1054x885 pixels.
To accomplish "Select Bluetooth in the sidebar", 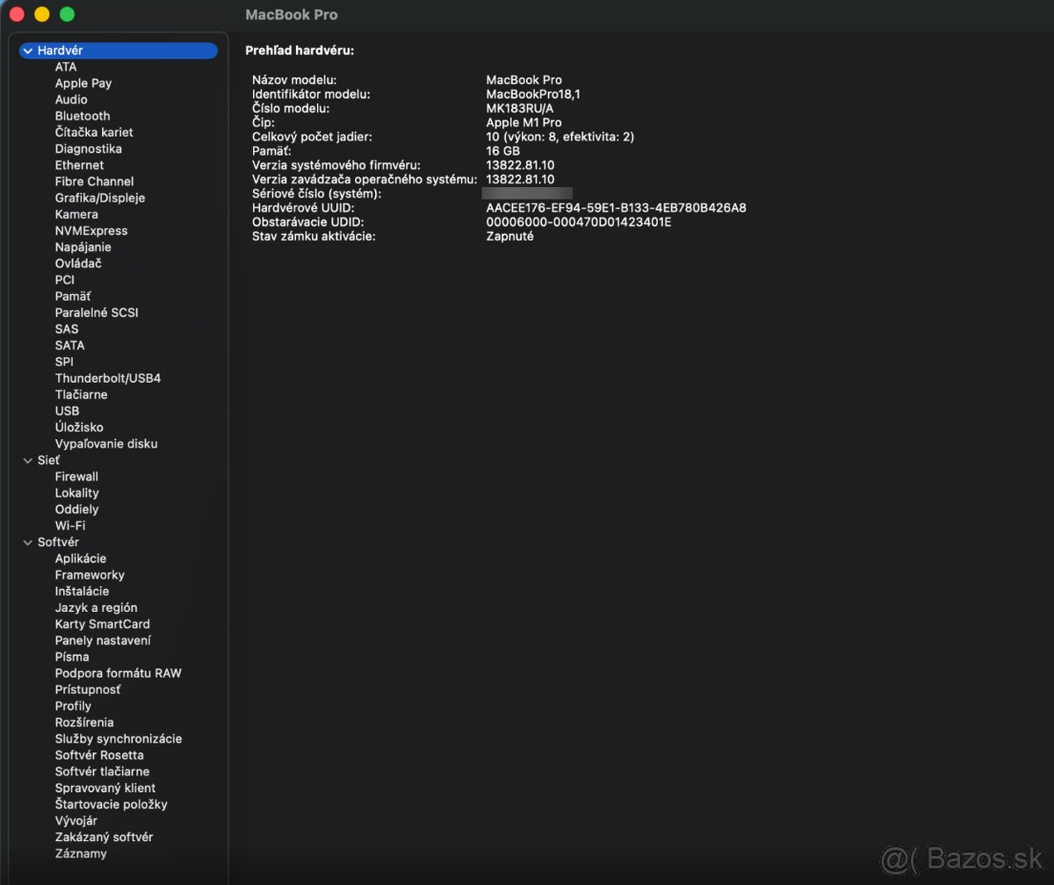I will pos(83,116).
